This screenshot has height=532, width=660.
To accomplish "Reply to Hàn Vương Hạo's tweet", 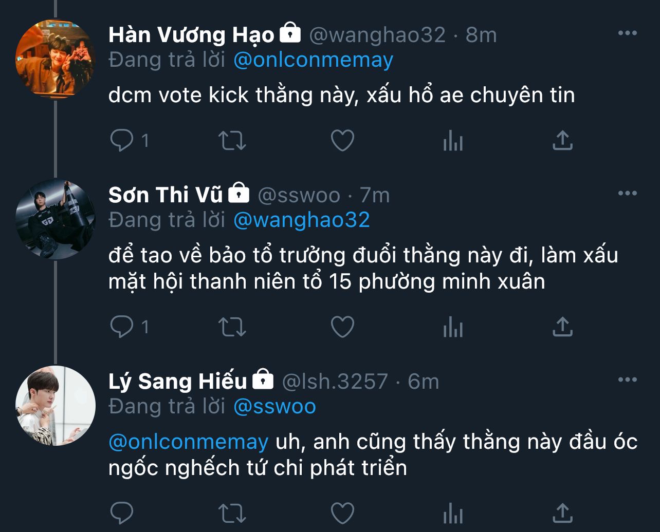I will (x=122, y=140).
